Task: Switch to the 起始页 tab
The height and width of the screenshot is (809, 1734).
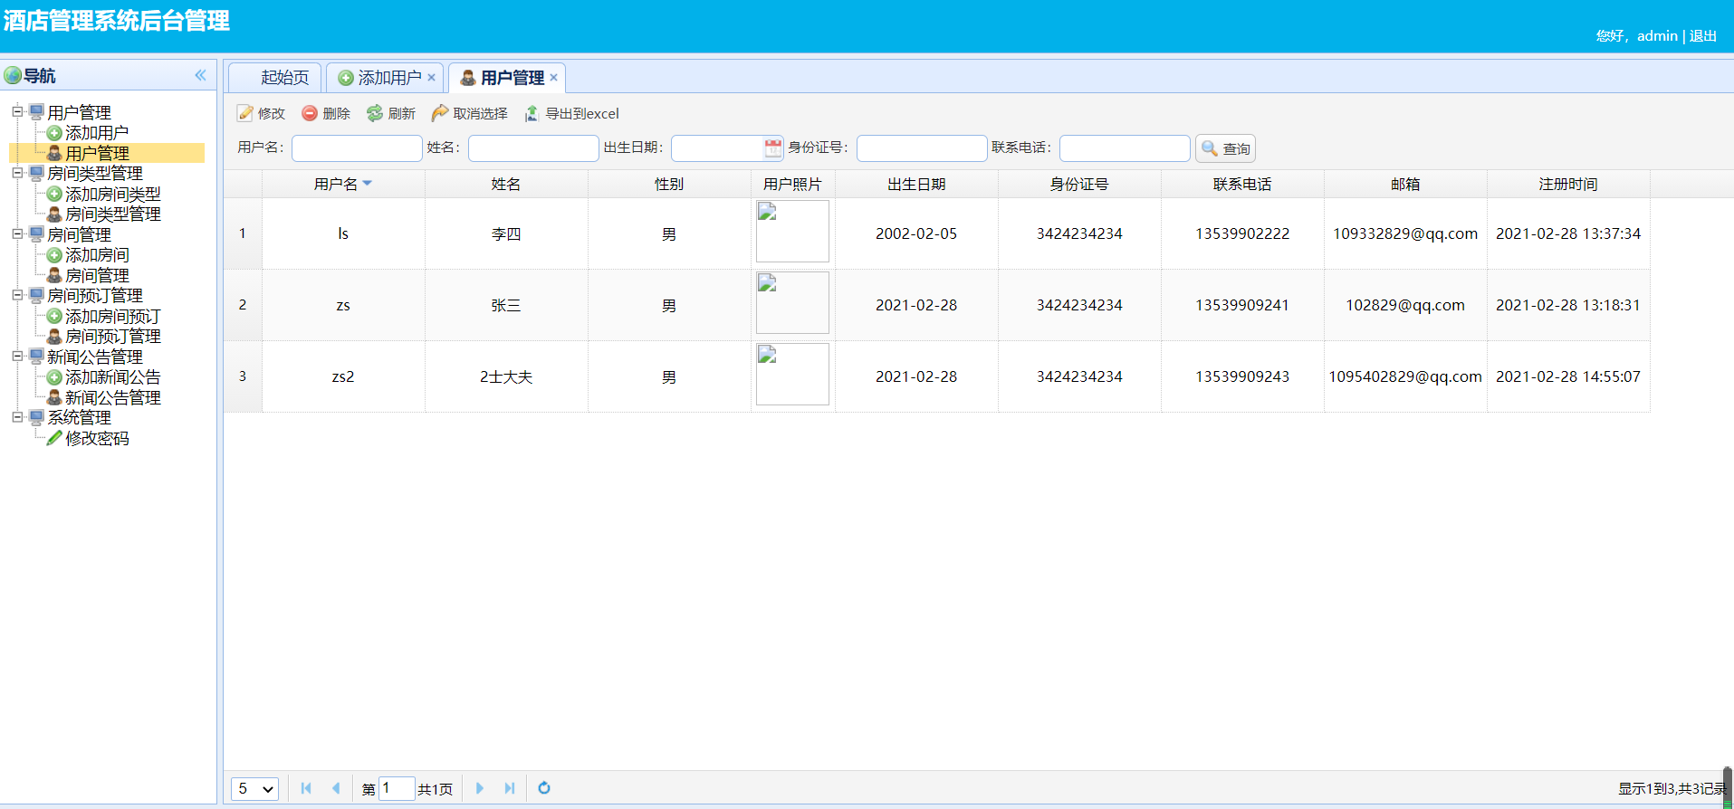Action: click(x=275, y=78)
